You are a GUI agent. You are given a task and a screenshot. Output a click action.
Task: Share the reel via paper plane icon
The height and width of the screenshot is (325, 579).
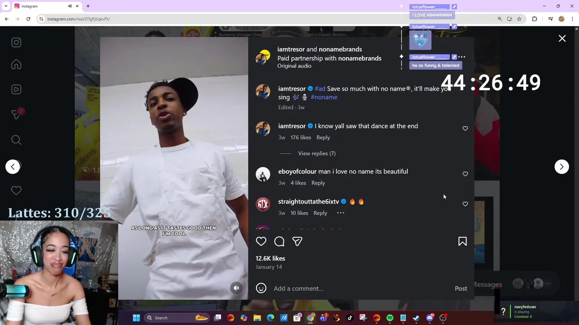tap(297, 241)
